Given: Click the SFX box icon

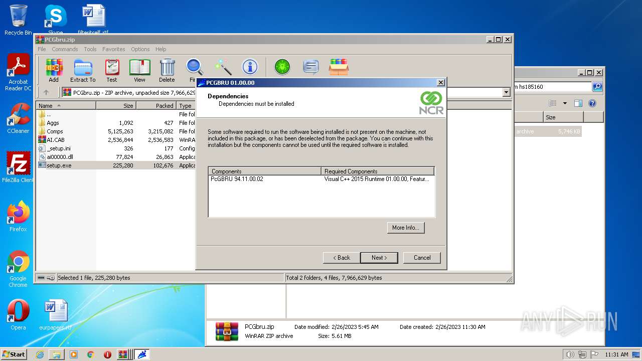Looking at the screenshot, I should (x=339, y=67).
